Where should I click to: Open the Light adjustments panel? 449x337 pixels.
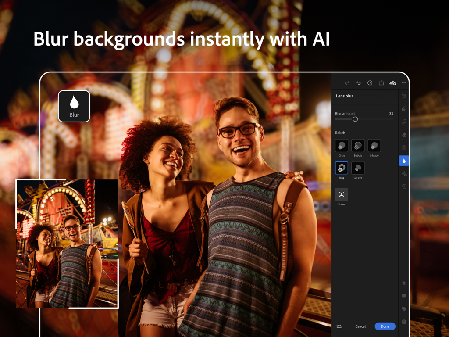[x=403, y=96]
